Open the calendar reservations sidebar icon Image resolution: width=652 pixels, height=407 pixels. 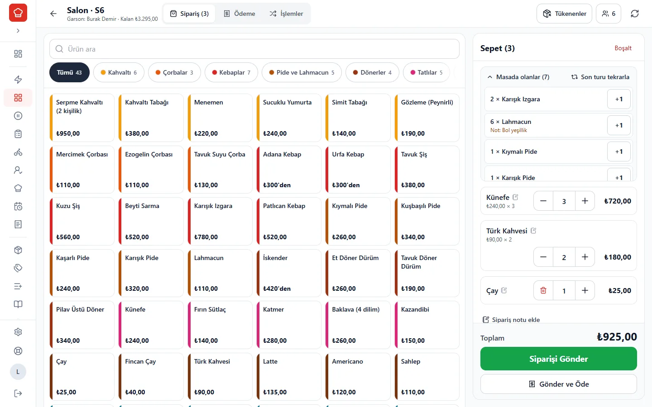(18, 206)
